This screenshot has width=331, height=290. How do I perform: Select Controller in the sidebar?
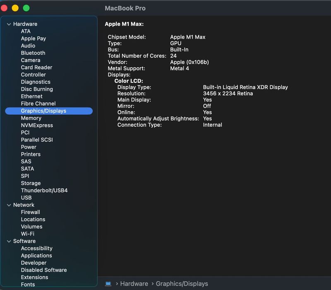tap(34, 75)
